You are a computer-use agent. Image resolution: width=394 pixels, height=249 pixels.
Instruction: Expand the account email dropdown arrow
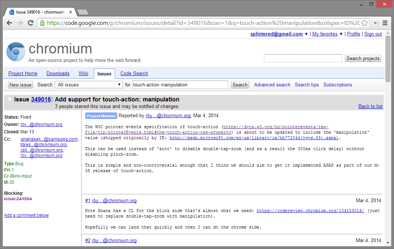(x=306, y=34)
